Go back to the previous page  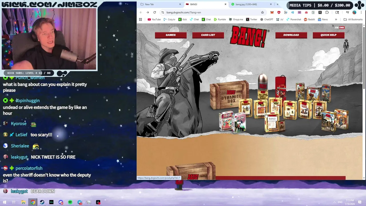click(141, 12)
